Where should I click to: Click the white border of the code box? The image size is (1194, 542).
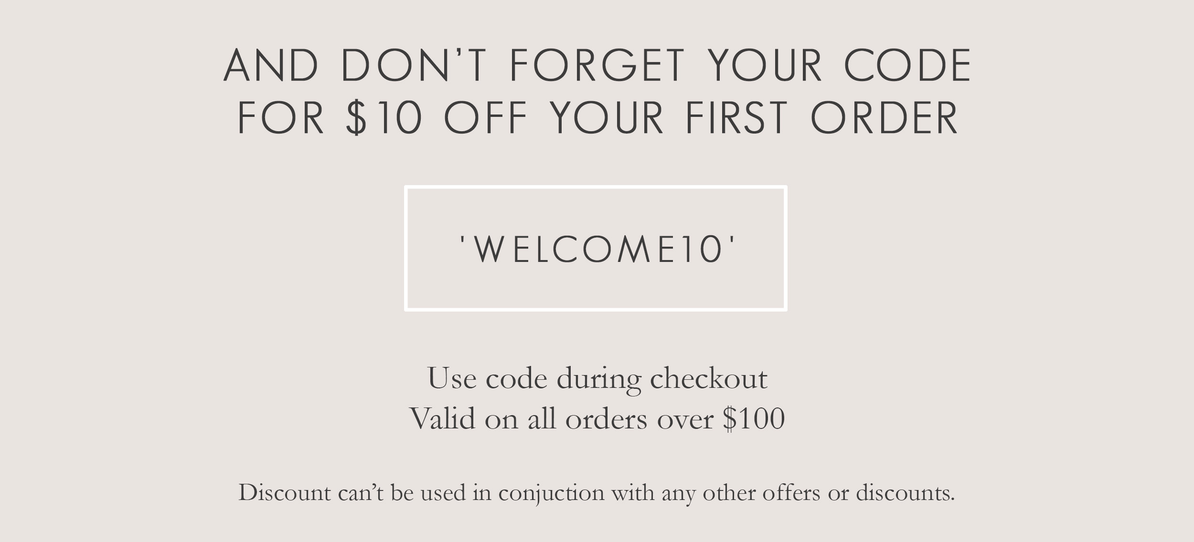[x=596, y=187]
